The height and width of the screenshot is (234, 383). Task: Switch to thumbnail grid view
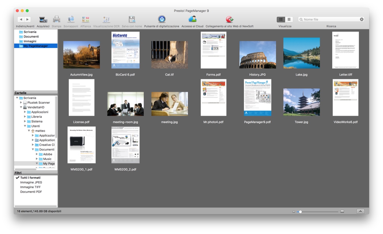click(x=281, y=19)
